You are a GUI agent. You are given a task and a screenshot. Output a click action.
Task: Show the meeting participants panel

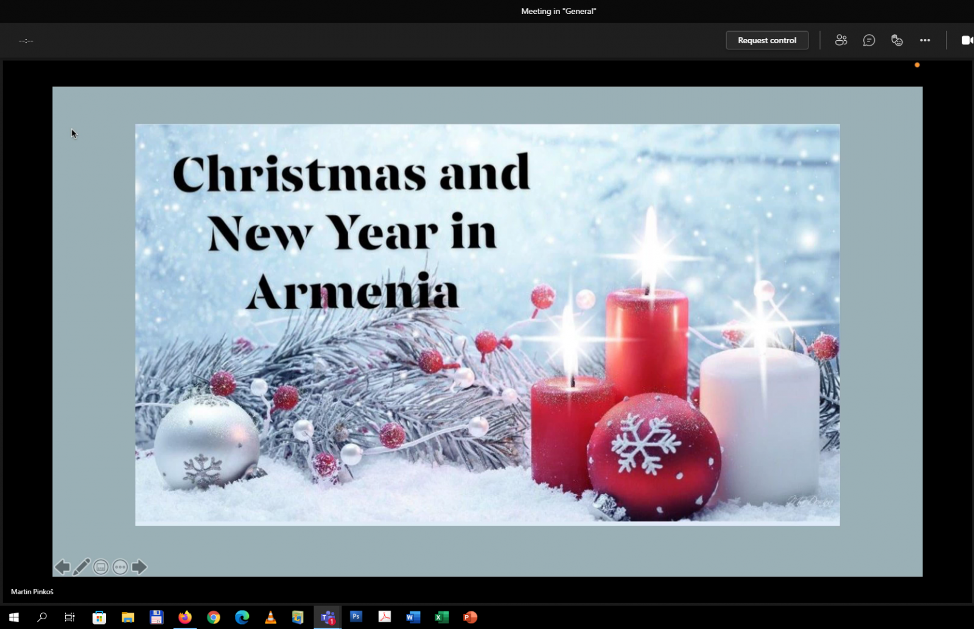pyautogui.click(x=841, y=40)
